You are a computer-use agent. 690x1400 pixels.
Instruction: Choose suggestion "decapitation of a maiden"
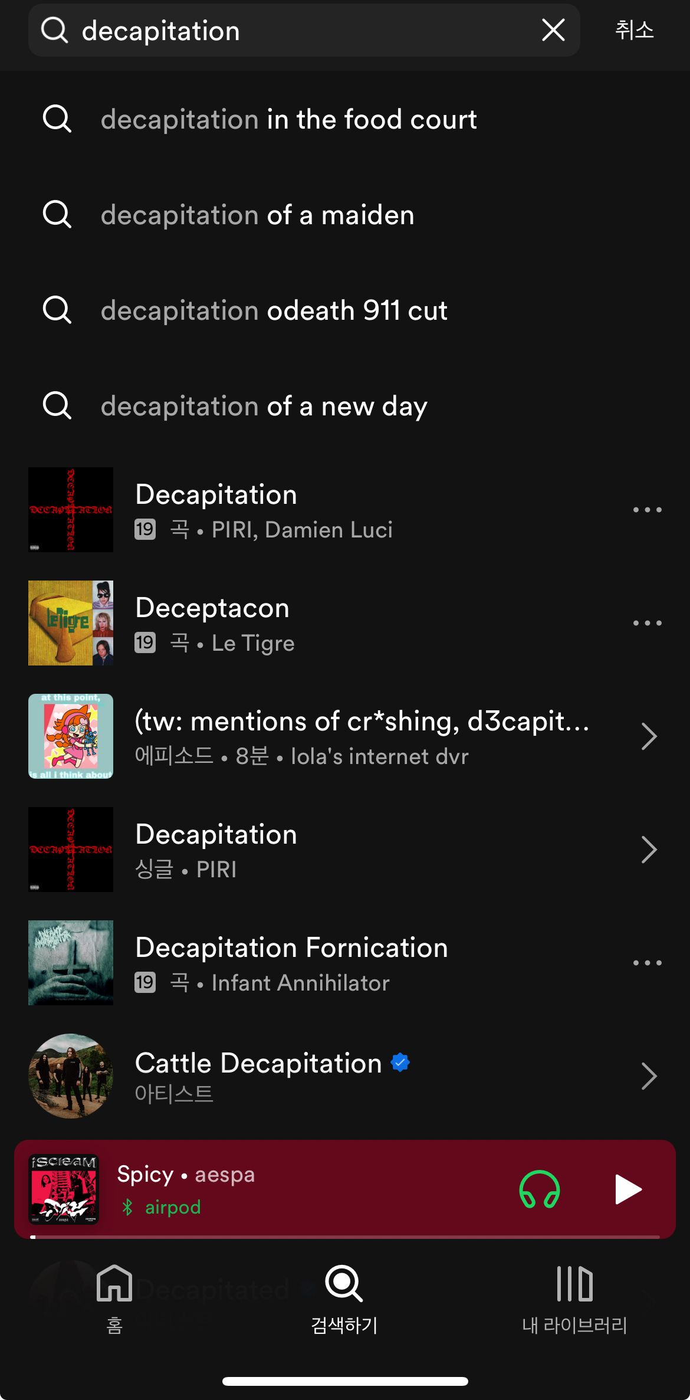(257, 215)
